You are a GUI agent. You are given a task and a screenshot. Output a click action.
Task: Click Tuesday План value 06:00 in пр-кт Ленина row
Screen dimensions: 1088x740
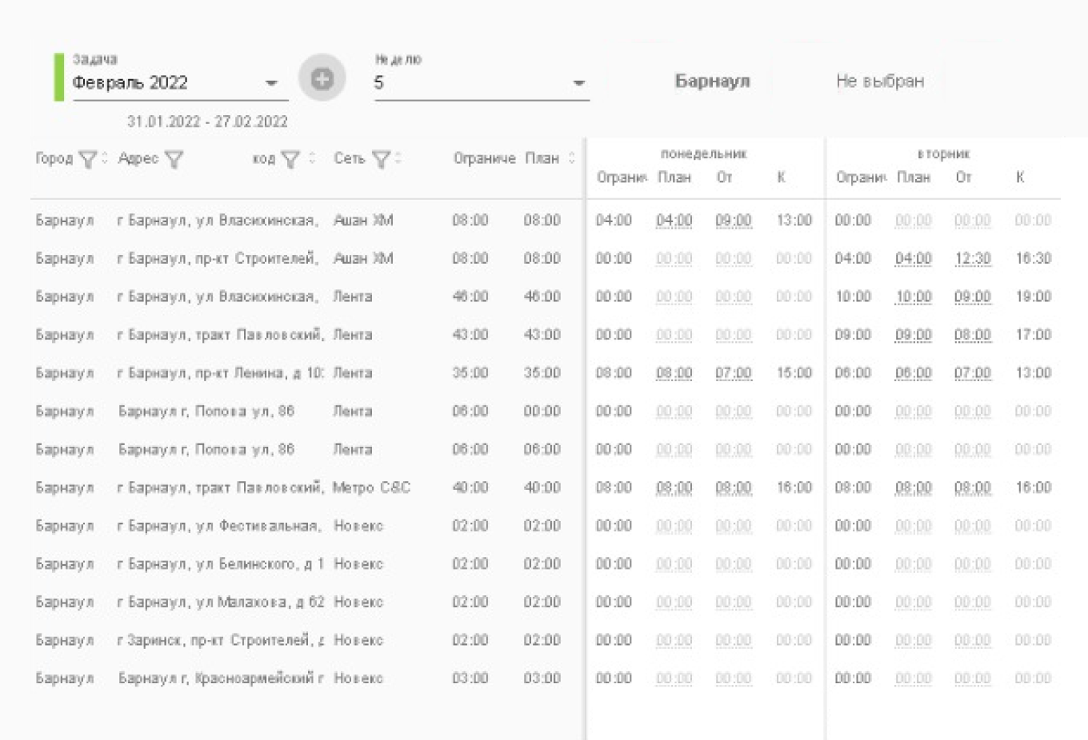(914, 373)
